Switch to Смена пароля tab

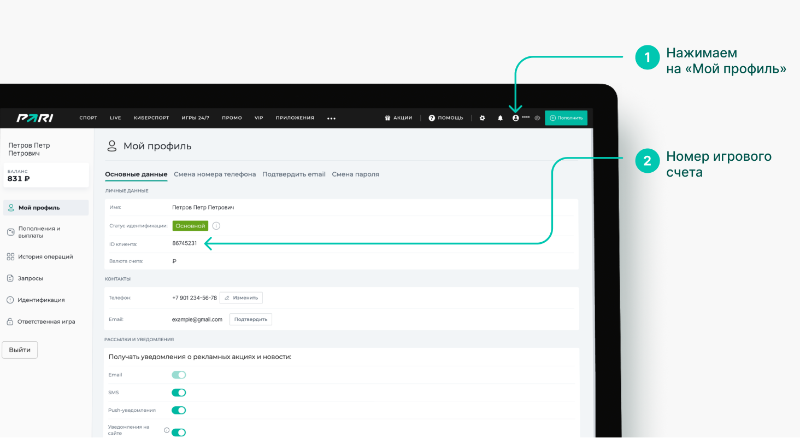coord(355,174)
